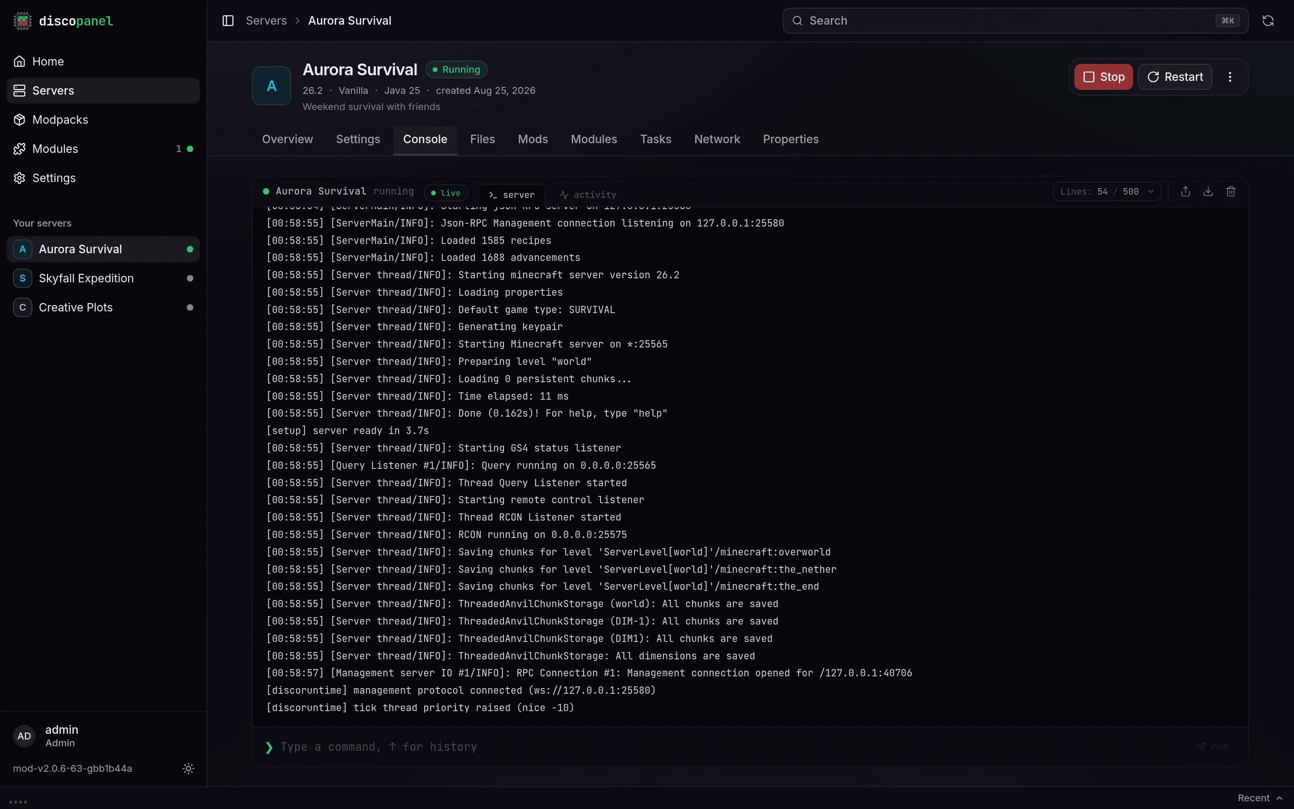Click the Aurora Survival server avatar
Viewport: 1294px width, 809px height.
(272, 86)
